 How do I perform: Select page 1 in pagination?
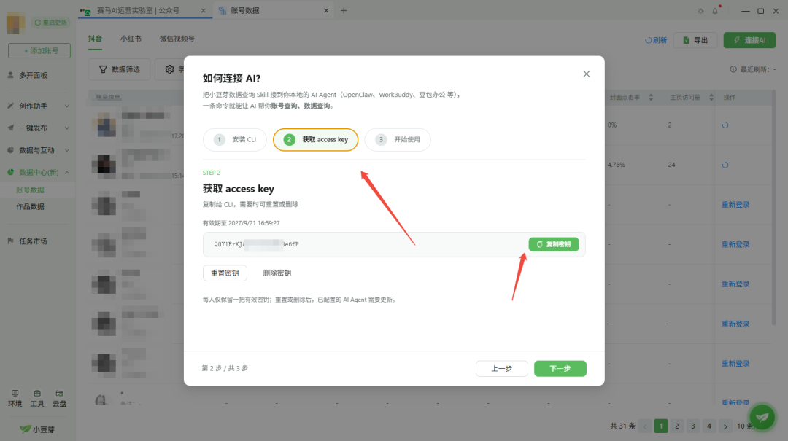pos(661,426)
